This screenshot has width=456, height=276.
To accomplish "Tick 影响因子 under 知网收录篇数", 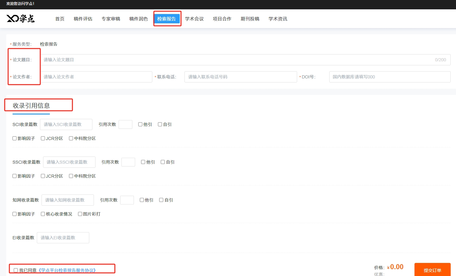I will pyautogui.click(x=14, y=214).
